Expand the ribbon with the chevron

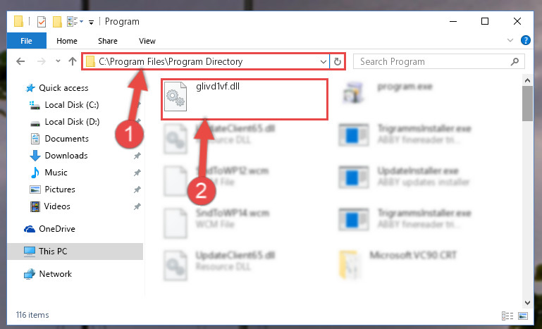510,40
